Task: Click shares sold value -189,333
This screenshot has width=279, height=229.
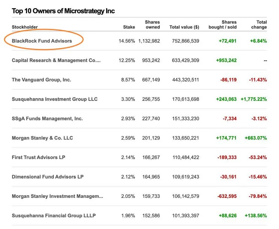Action: click(x=227, y=157)
